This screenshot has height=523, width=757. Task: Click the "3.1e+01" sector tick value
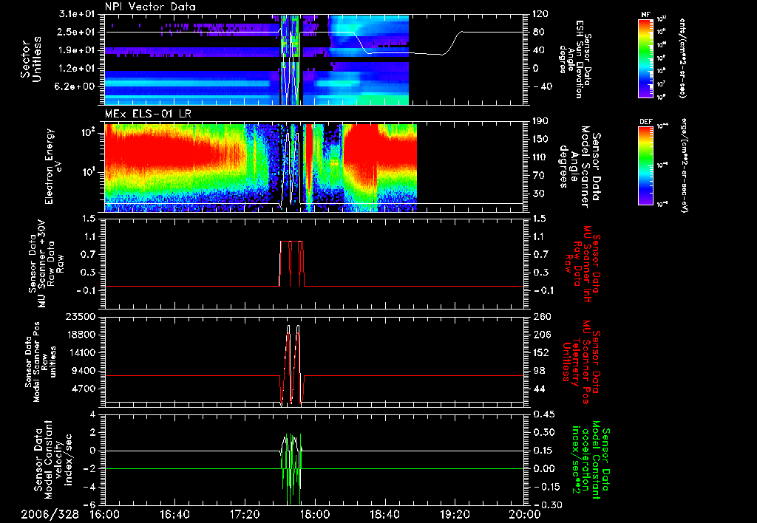[76, 15]
